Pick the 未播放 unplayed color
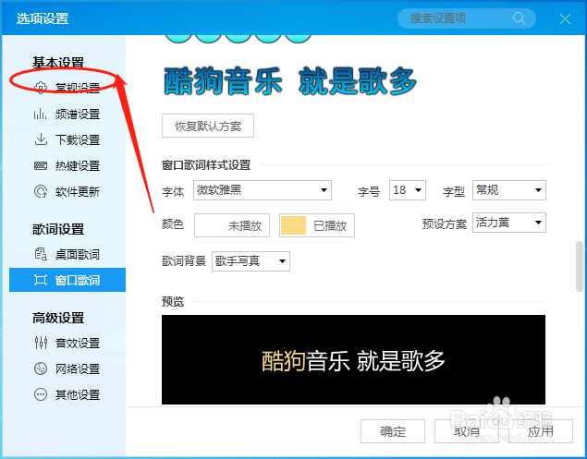Screen dimensions: 587x459 point(232,225)
